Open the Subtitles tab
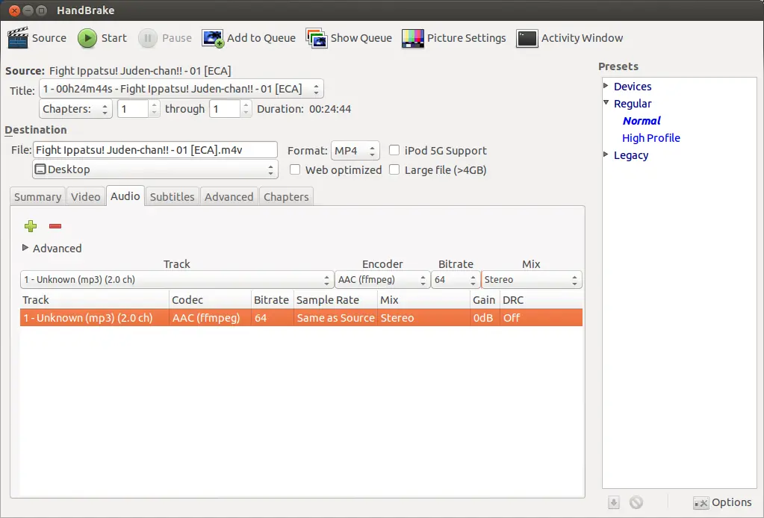 tap(172, 197)
